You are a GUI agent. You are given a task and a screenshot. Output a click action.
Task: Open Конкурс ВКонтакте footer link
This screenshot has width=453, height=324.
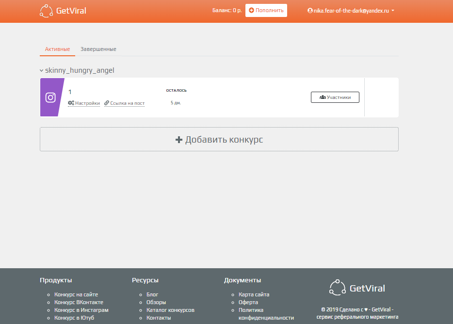79,302
